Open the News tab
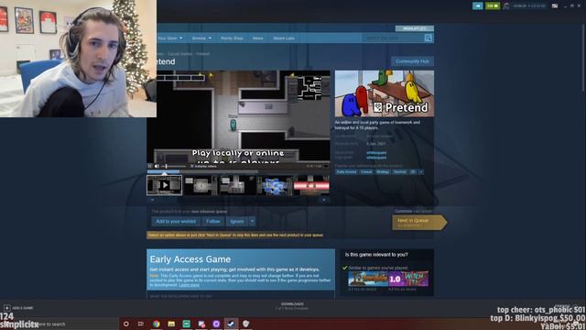 pos(257,38)
